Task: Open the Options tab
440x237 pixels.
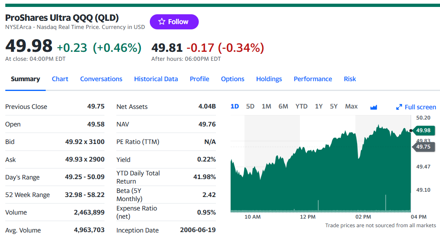Action: (x=233, y=79)
